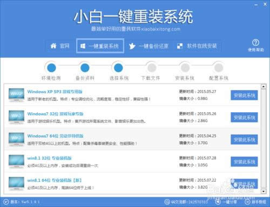This screenshot has height=207, width=270.
Task: Open the 官网 home tab
Action: tap(60, 46)
